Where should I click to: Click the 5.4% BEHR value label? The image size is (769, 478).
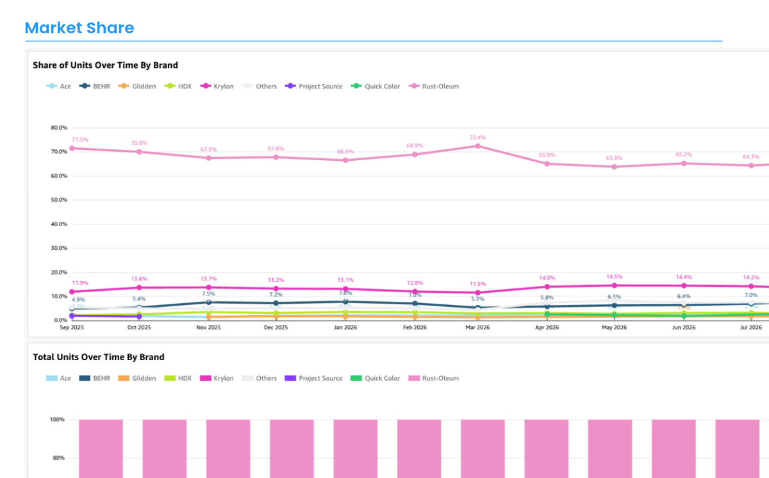coord(139,299)
